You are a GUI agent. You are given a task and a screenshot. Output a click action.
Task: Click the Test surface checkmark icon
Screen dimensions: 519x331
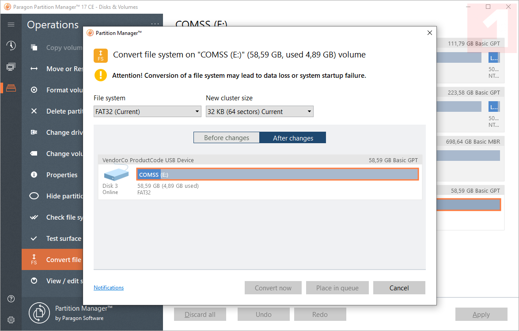[x=34, y=238]
